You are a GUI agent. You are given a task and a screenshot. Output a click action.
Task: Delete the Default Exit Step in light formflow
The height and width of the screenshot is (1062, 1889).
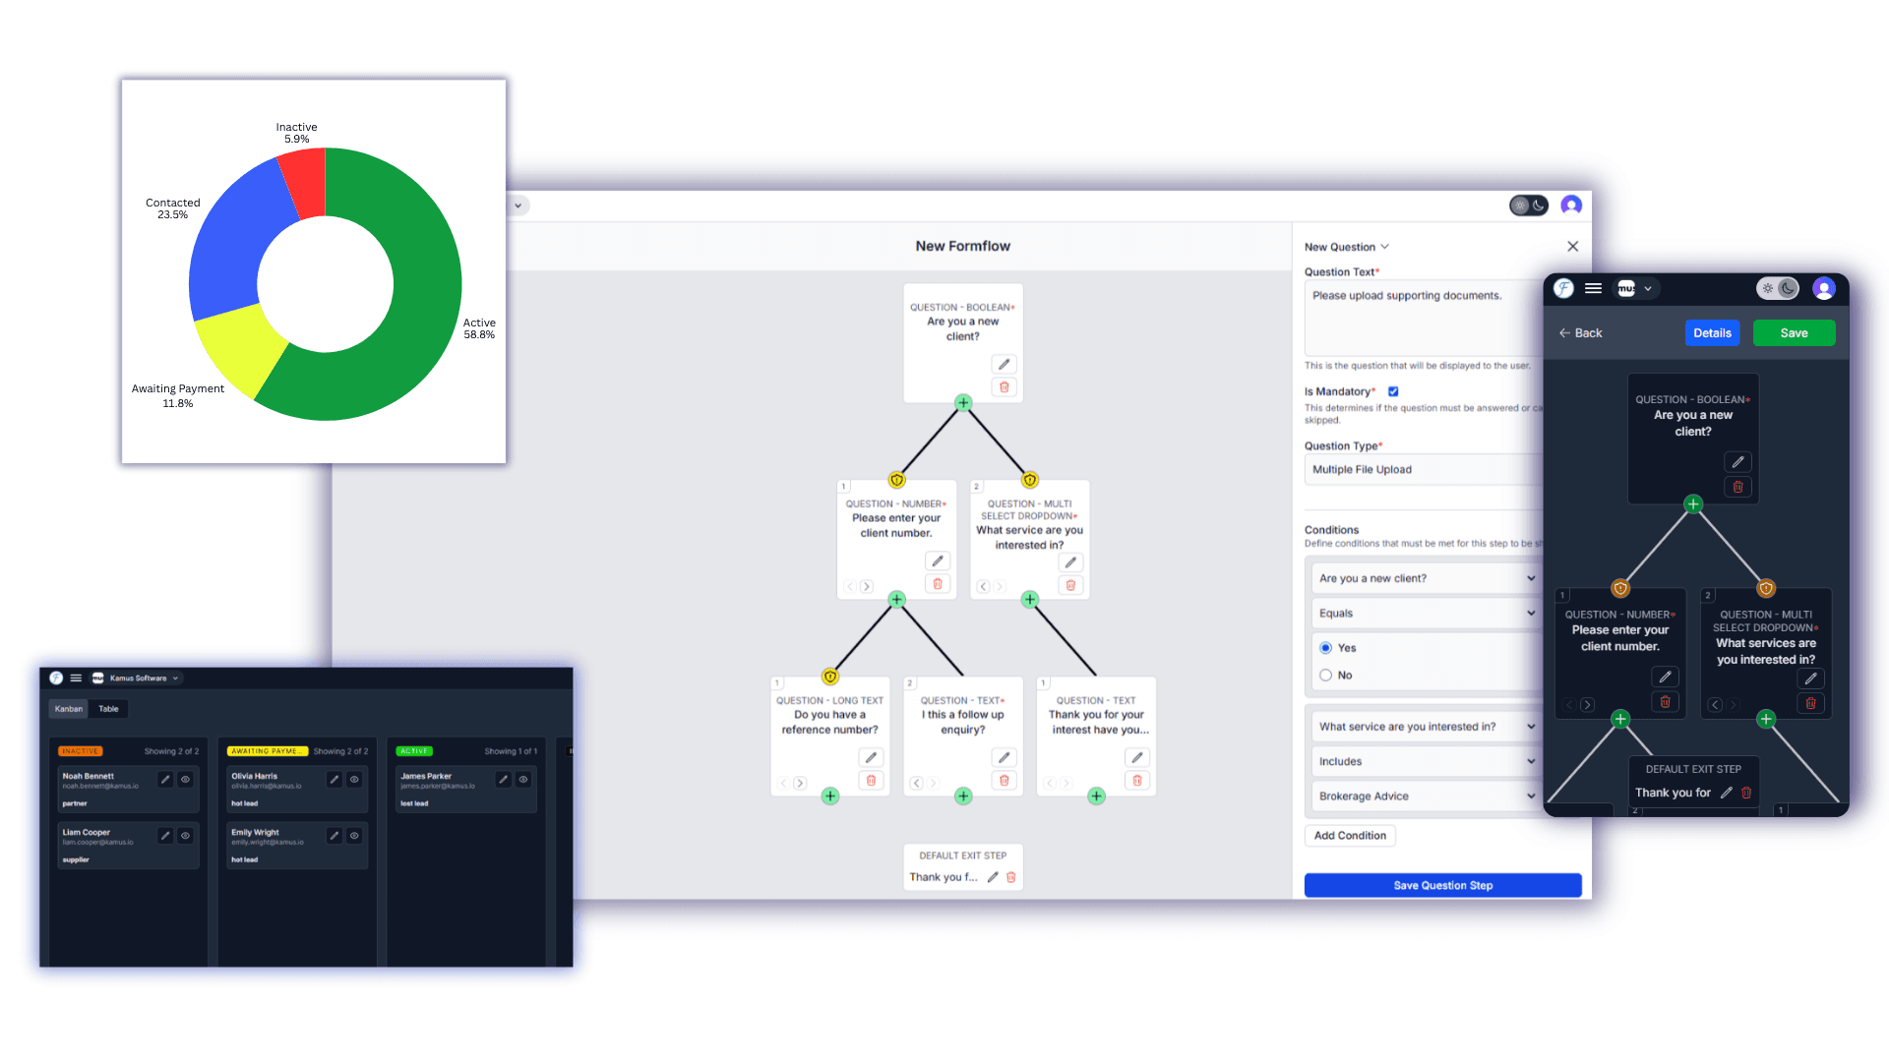pos(1010,877)
